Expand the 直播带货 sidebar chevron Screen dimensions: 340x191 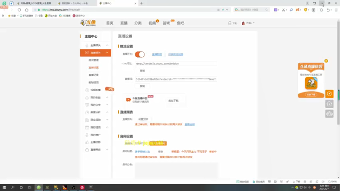107,150
